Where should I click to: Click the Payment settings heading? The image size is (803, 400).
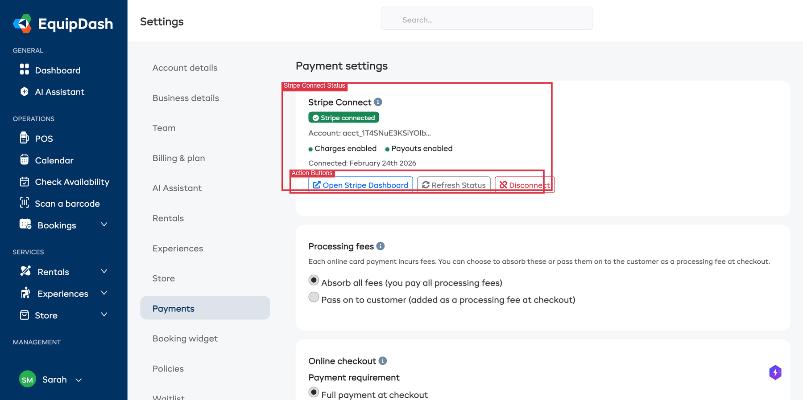[x=342, y=66]
